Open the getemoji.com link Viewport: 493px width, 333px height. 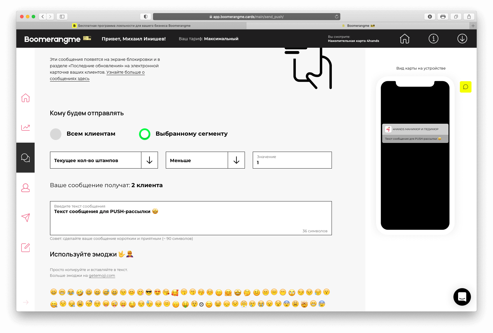point(102,276)
